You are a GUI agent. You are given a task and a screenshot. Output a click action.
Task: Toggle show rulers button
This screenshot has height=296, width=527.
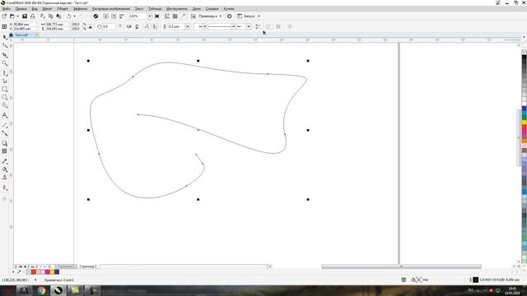tap(167, 16)
